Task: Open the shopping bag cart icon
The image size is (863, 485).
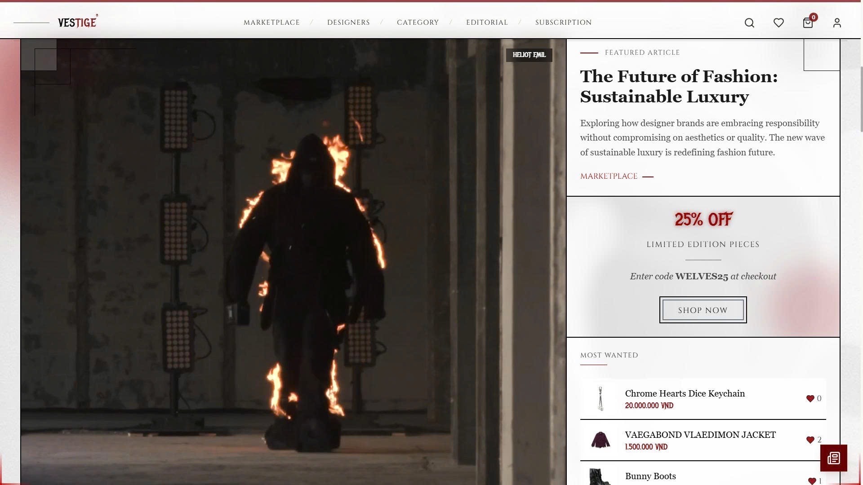Action: click(808, 23)
